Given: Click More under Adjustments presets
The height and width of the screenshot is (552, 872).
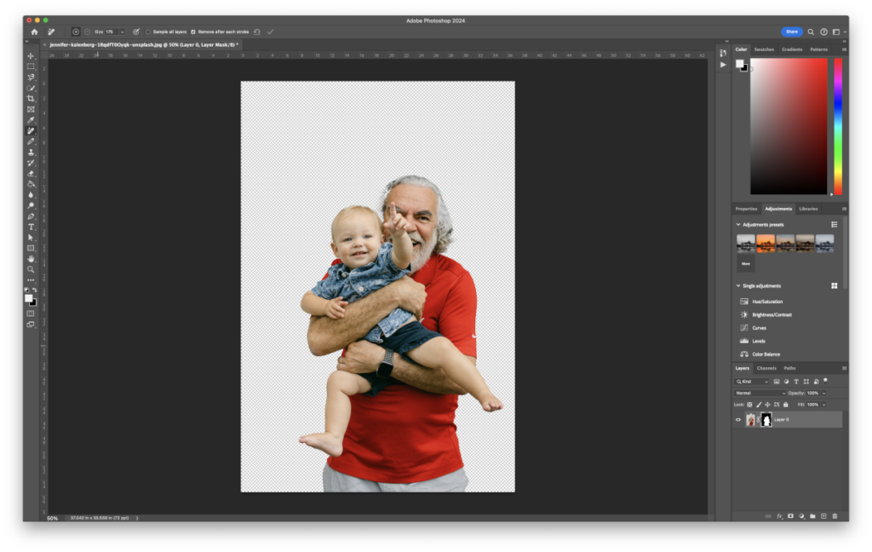Looking at the screenshot, I should click(746, 264).
